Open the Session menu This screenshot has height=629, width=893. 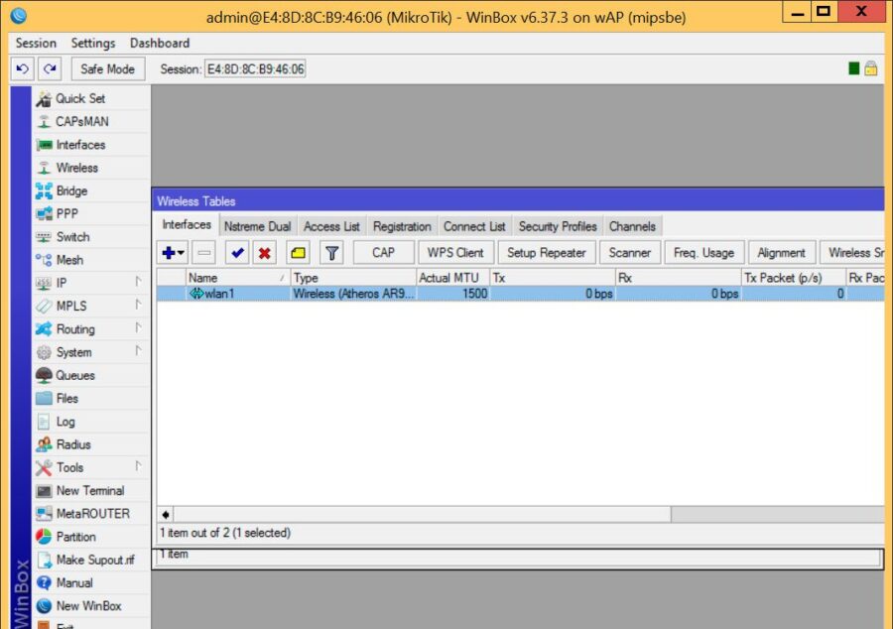click(36, 44)
